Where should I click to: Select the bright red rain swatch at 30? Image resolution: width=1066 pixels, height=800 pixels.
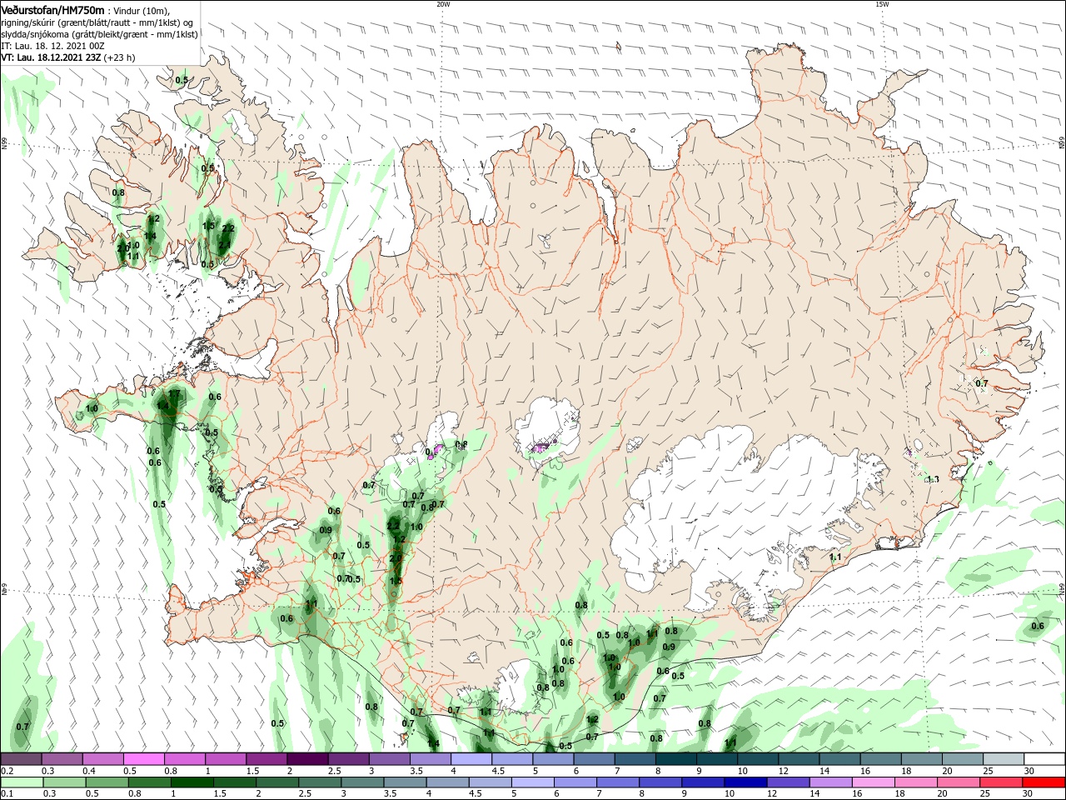(1044, 783)
